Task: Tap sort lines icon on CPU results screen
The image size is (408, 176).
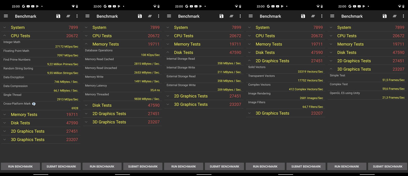Action: [68, 16]
